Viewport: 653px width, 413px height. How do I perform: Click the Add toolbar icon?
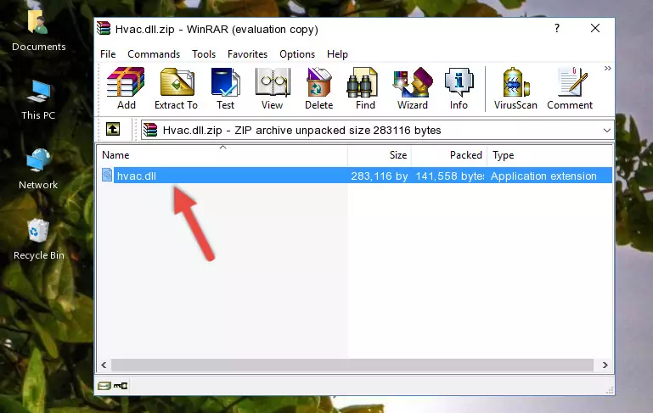pyautogui.click(x=126, y=88)
